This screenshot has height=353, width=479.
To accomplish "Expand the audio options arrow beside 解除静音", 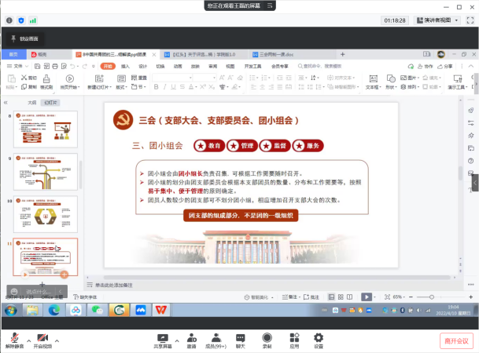I will point(29,340).
